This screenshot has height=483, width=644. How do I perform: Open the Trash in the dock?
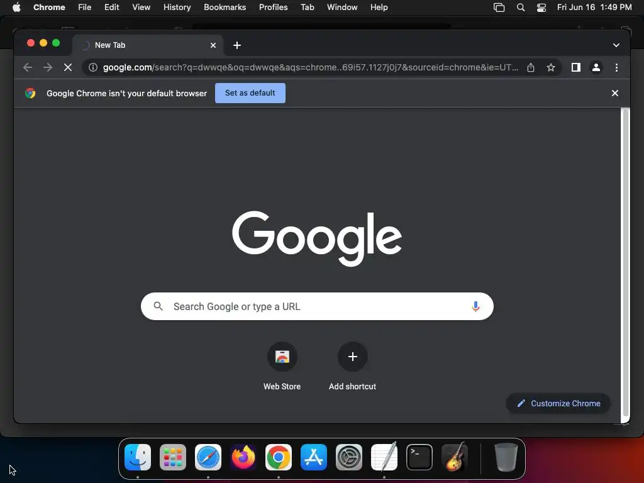click(506, 457)
